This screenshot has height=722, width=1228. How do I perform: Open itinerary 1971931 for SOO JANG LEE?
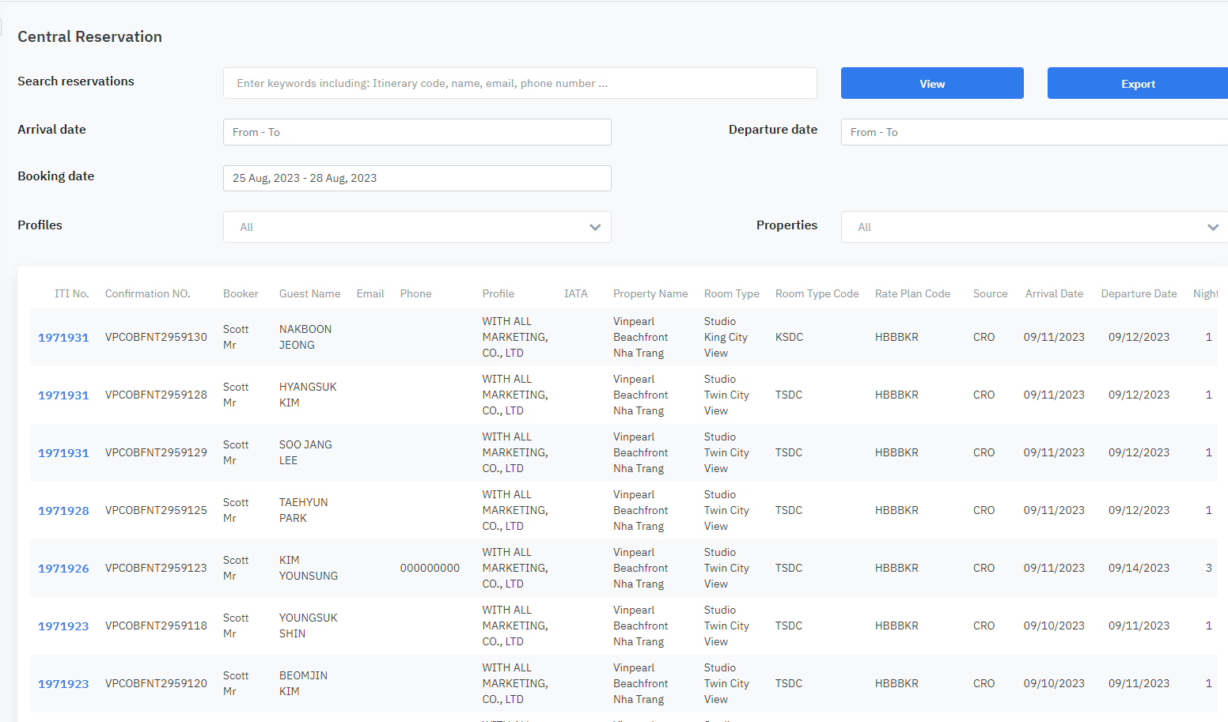[x=63, y=453]
